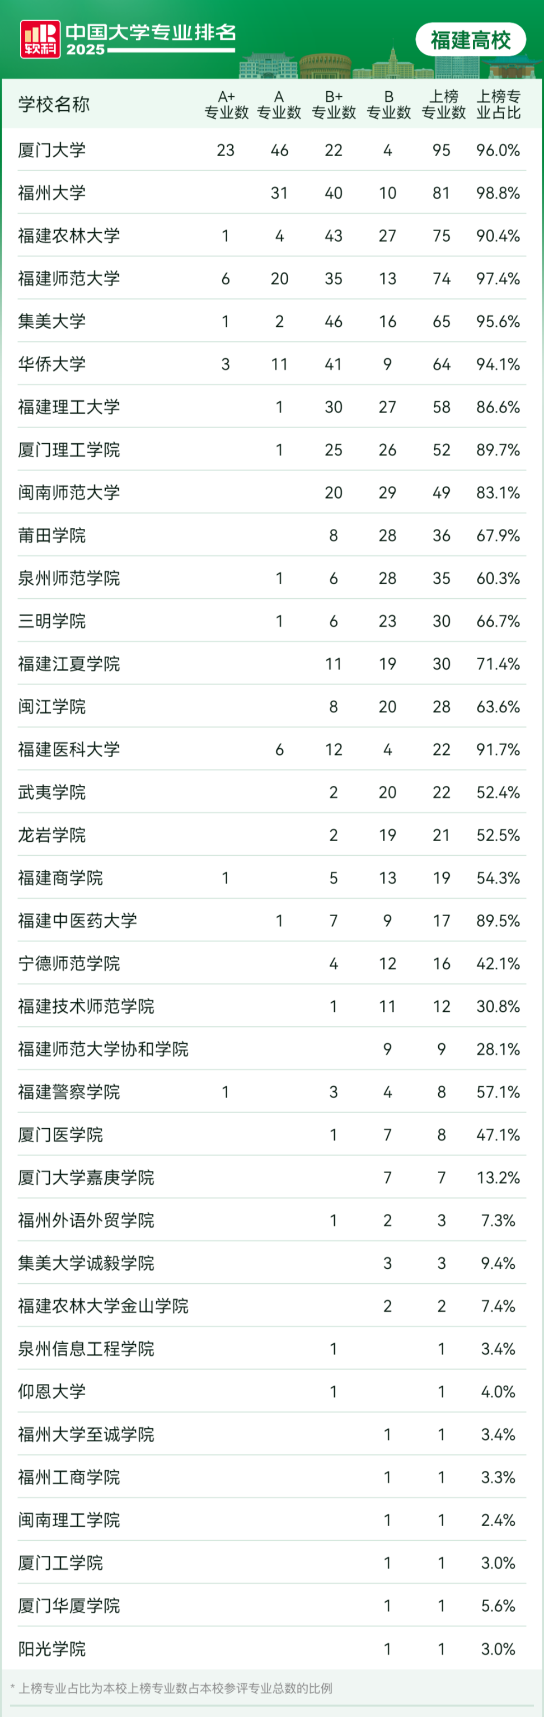Click the 中国大学专业排名 title text
This screenshot has width=544, height=1717.
(x=151, y=32)
